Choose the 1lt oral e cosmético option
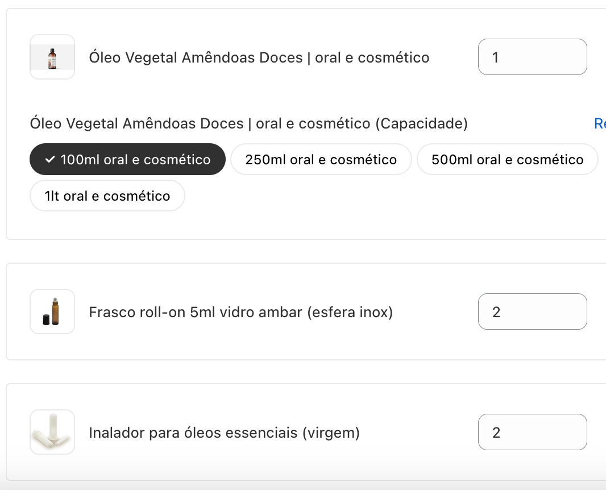 click(x=107, y=196)
